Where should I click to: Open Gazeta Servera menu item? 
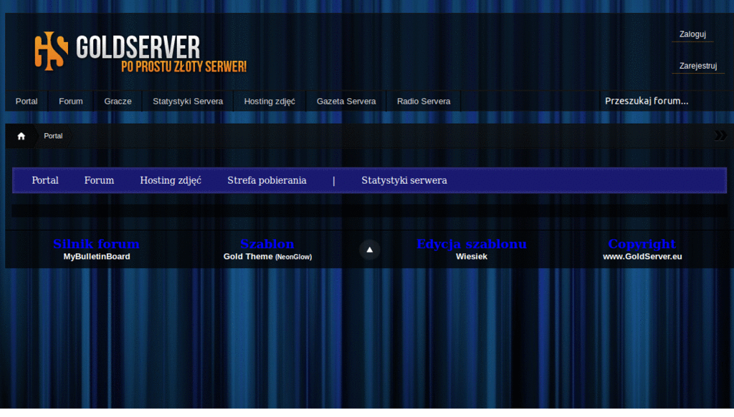click(346, 102)
